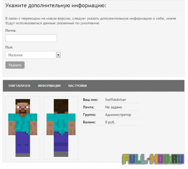This screenshot has height=169, width=188.
Task: Open the SWIFTADVISER tab
Action: click(19, 86)
